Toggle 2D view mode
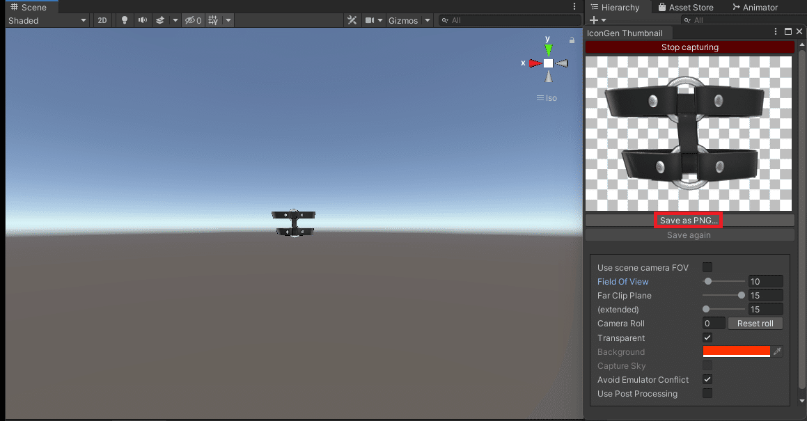This screenshot has width=807, height=421. [102, 20]
